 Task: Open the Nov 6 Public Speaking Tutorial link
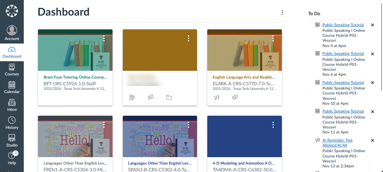(343, 54)
